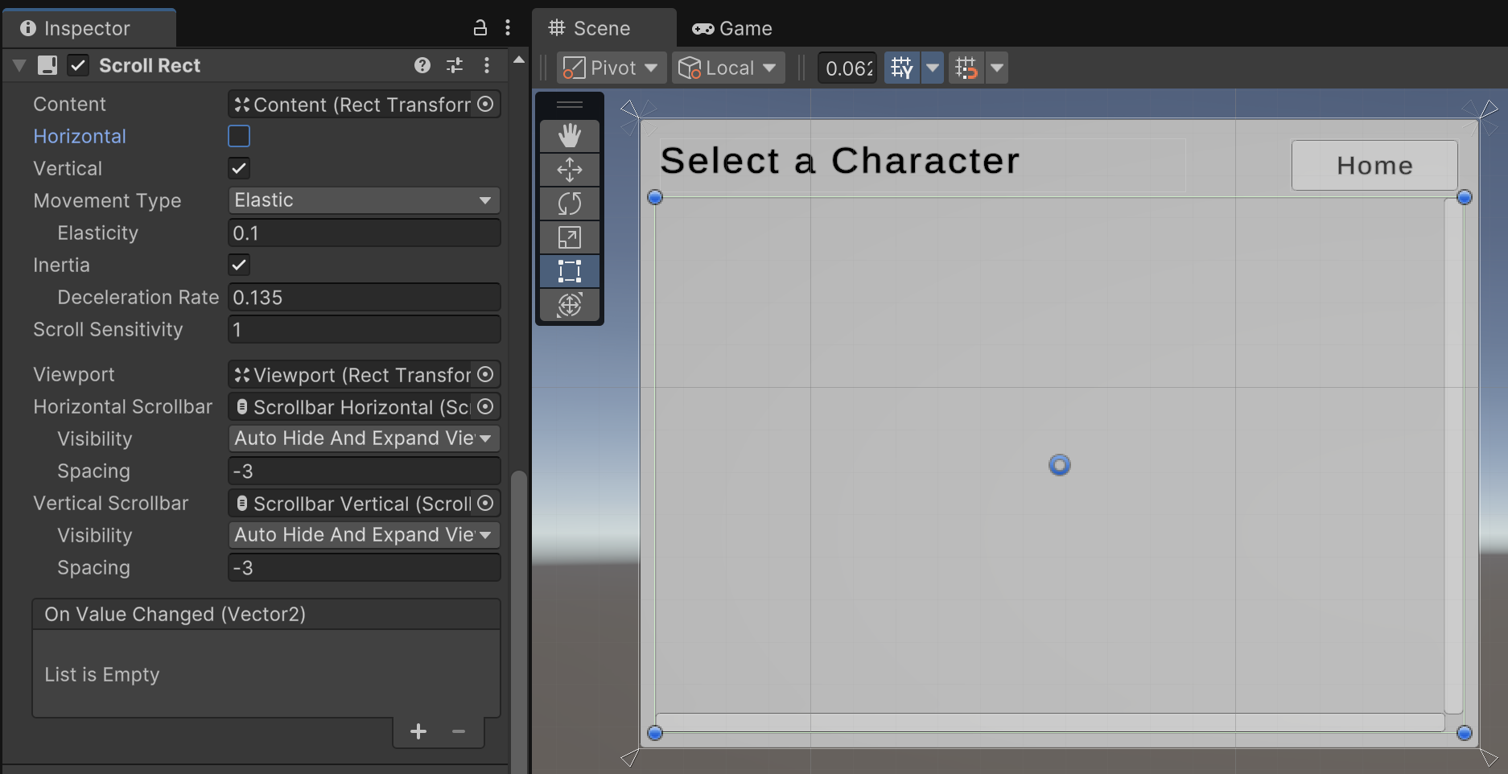The height and width of the screenshot is (774, 1508).
Task: Click the Inspector lock icon
Action: click(x=480, y=28)
